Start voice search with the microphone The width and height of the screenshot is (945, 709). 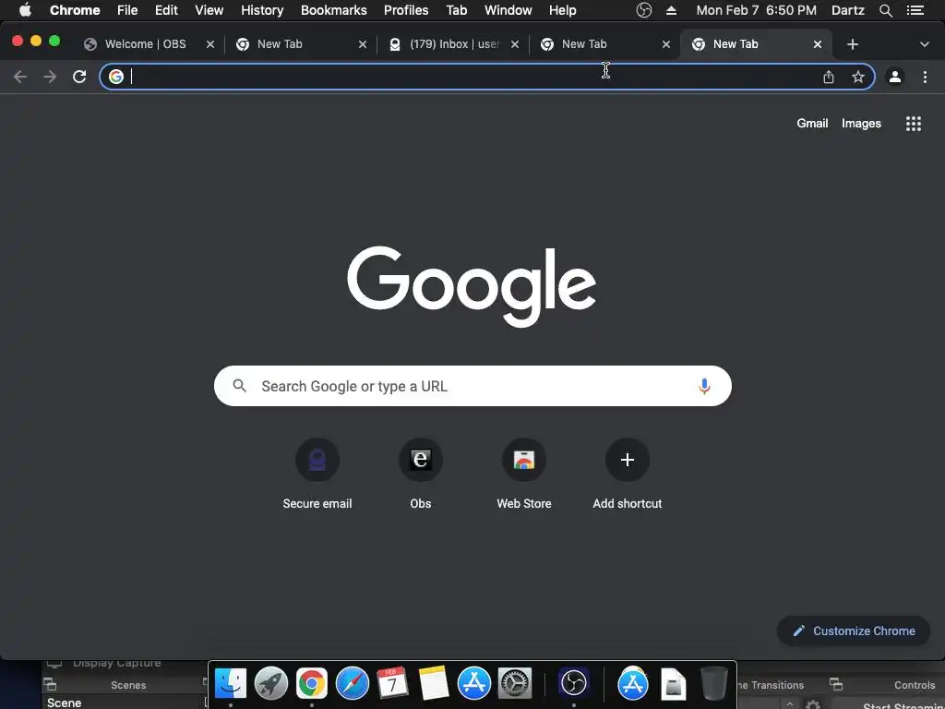click(x=704, y=386)
